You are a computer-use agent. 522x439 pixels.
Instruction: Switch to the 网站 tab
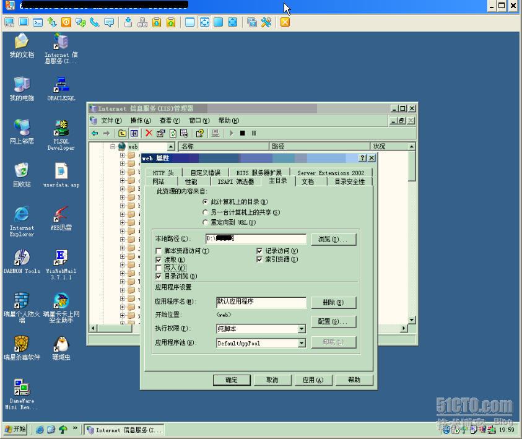[158, 181]
